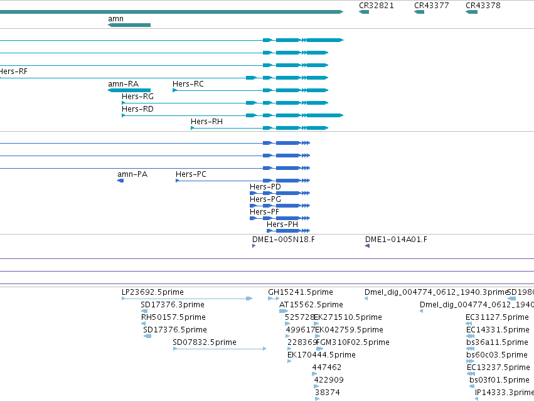Select the EC13237.5prime EST
This screenshot has width=534, height=402.
tap(471, 374)
